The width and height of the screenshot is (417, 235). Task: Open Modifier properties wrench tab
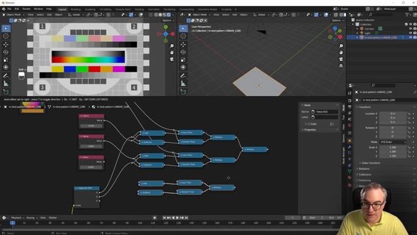click(x=349, y=147)
